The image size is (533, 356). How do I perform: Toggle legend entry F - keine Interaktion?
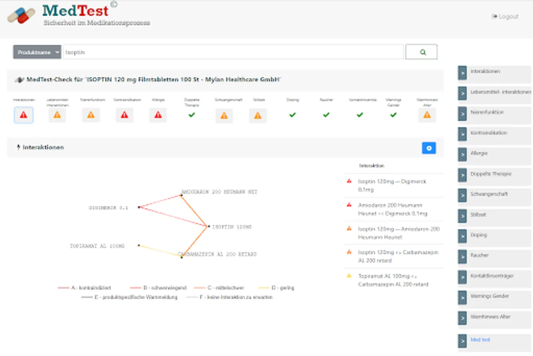tap(230, 297)
